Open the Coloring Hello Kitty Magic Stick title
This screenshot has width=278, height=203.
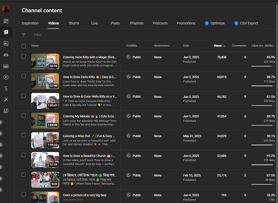pos(90,57)
